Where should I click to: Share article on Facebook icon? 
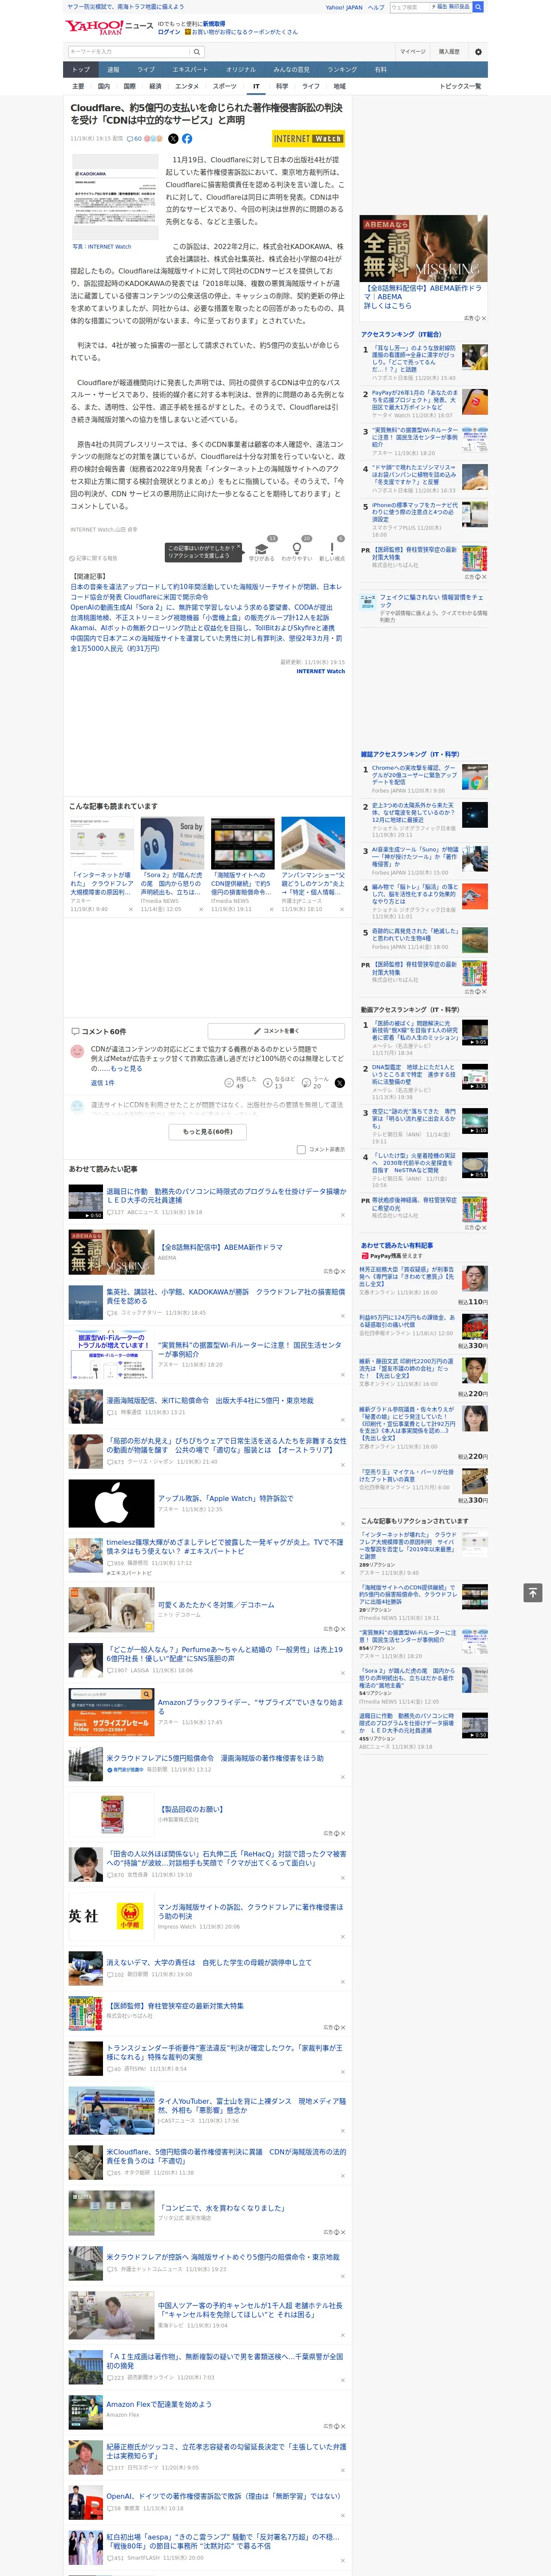click(187, 139)
